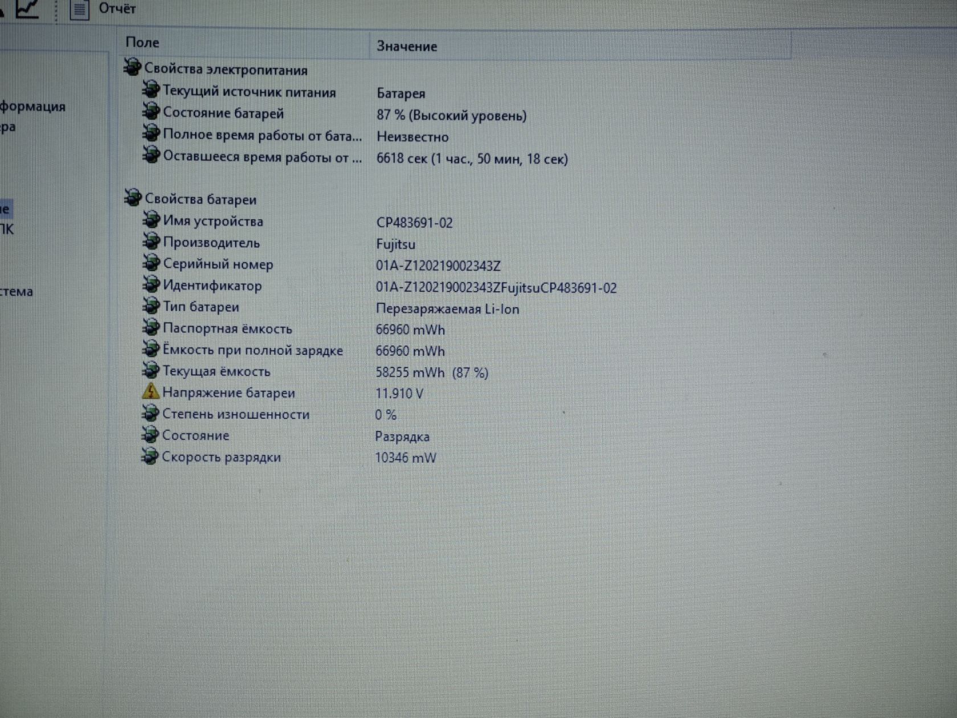957x718 pixels.
Task: Select value Неизвестно
Action: click(x=412, y=137)
